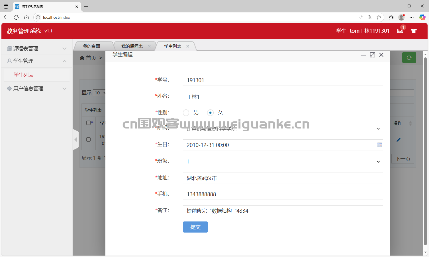Switch to the 学生列表 tab
Screen dimensions: 429x257
[x=173, y=46]
